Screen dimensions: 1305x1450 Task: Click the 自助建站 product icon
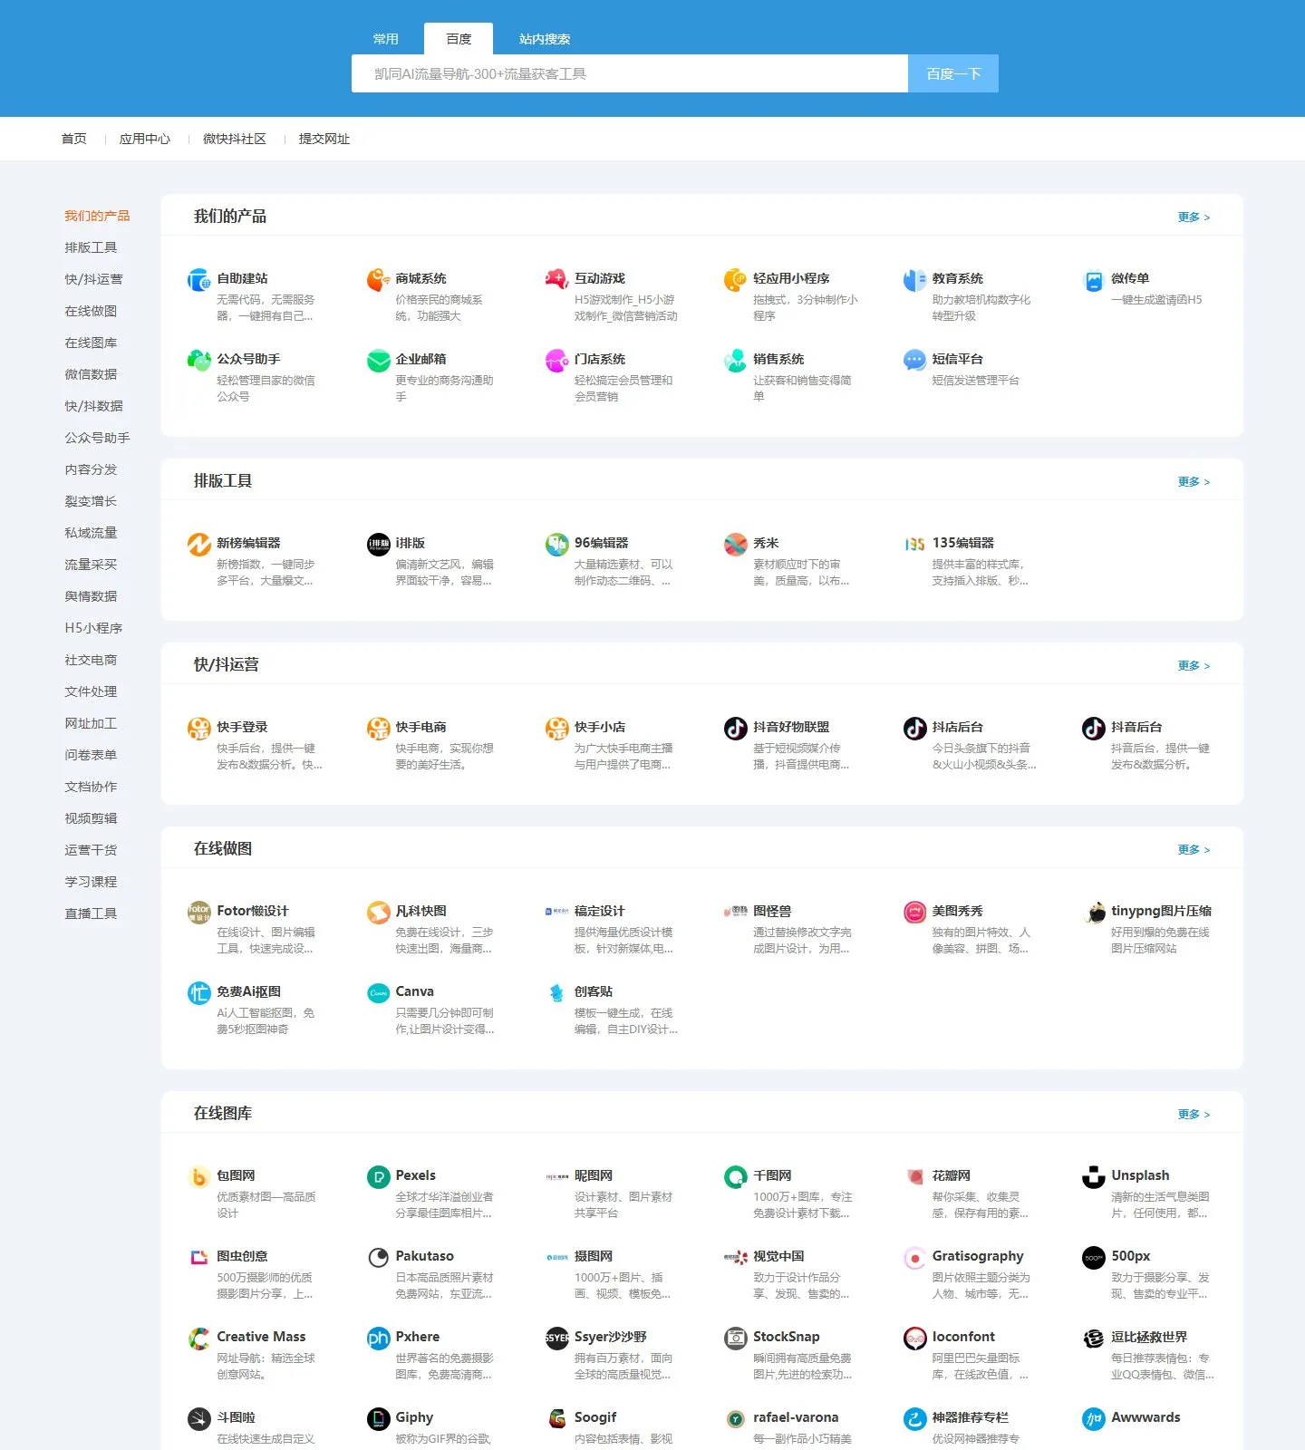click(198, 280)
